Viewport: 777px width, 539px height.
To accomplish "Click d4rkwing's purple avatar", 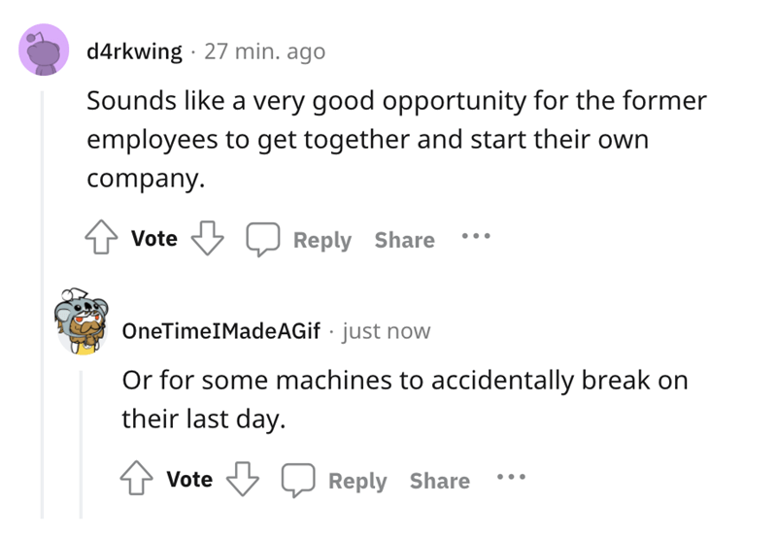I will pyautogui.click(x=44, y=50).
